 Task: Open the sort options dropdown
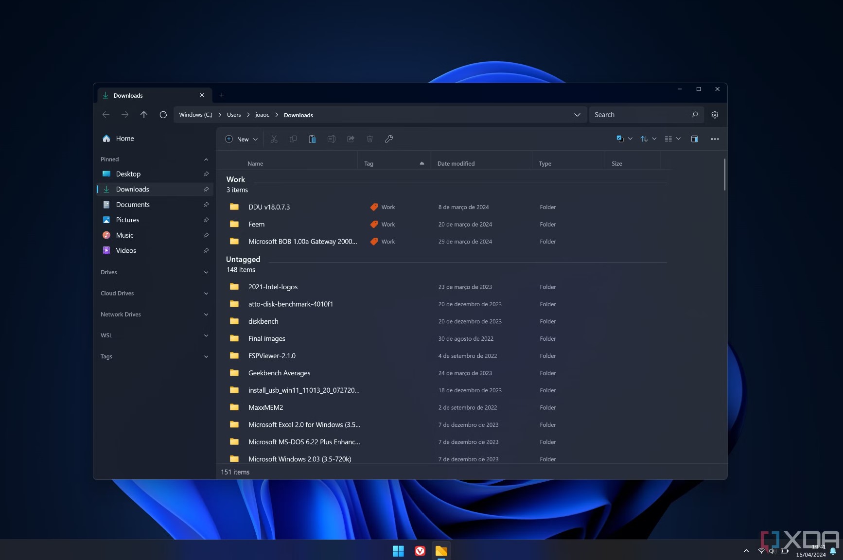648,139
